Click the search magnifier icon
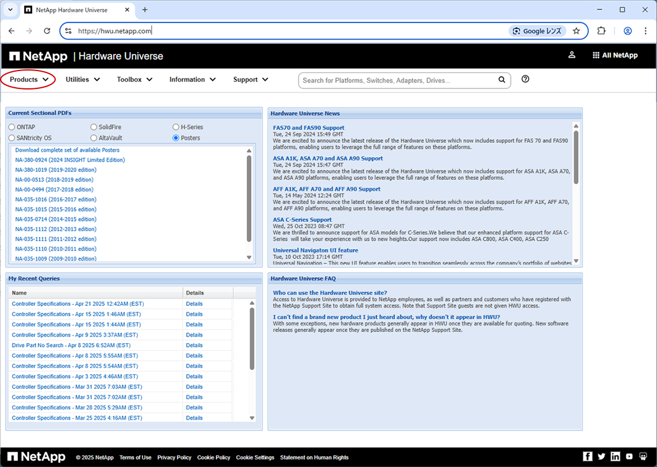Screen dimensions: 657x467 click(502, 80)
